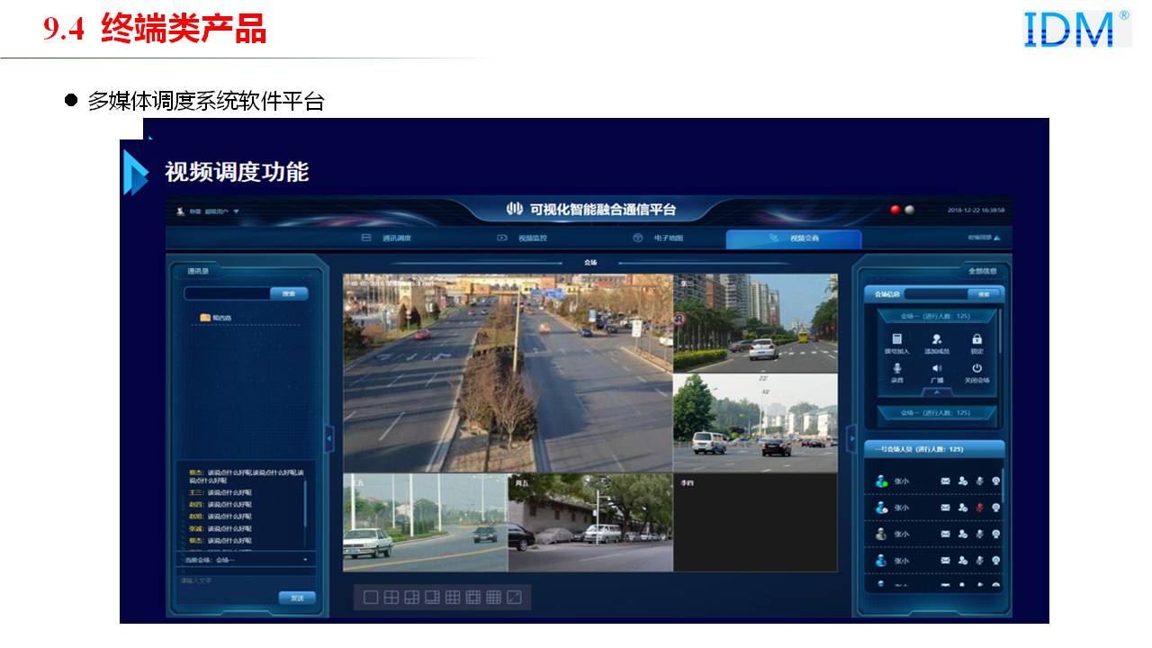1152x648 pixels.
Task: Enter fullscreen using the last layout bar icon
Action: click(x=514, y=597)
